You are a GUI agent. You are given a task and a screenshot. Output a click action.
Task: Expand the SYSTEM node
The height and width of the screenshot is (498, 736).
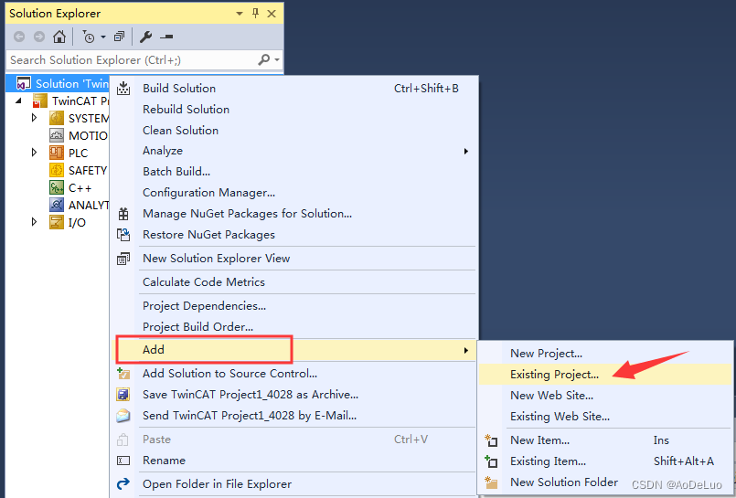pyautogui.click(x=34, y=117)
